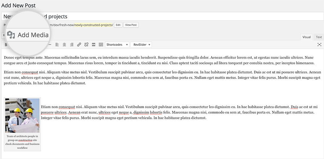Insert Read More tag

click(94, 44)
